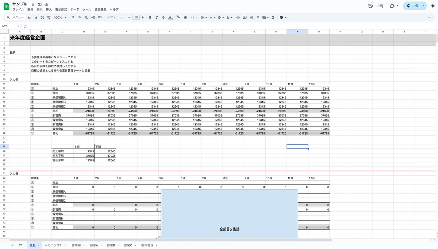The width and height of the screenshot is (438, 249).
Task: Switch to the 入力テンプレ sheet tab
Action: (x=55, y=245)
